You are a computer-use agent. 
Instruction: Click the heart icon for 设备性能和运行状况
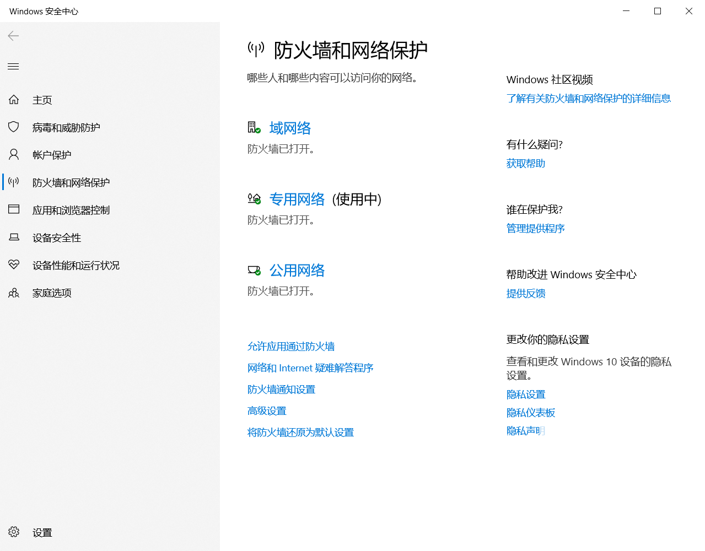tap(14, 265)
